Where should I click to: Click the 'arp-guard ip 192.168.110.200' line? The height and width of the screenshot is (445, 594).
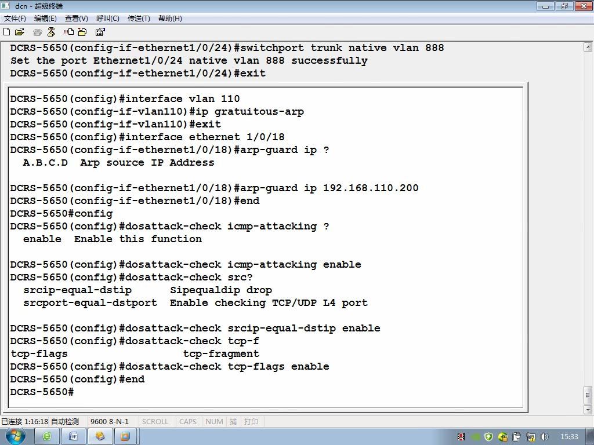[215, 188]
